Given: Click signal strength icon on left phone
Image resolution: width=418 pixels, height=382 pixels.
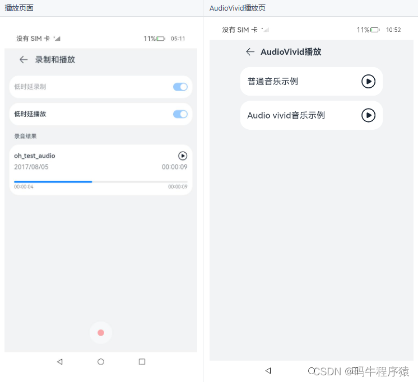Looking at the screenshot, I should pos(57,39).
